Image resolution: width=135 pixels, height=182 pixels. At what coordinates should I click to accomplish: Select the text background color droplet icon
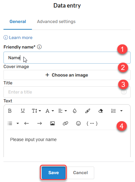tap(75, 111)
